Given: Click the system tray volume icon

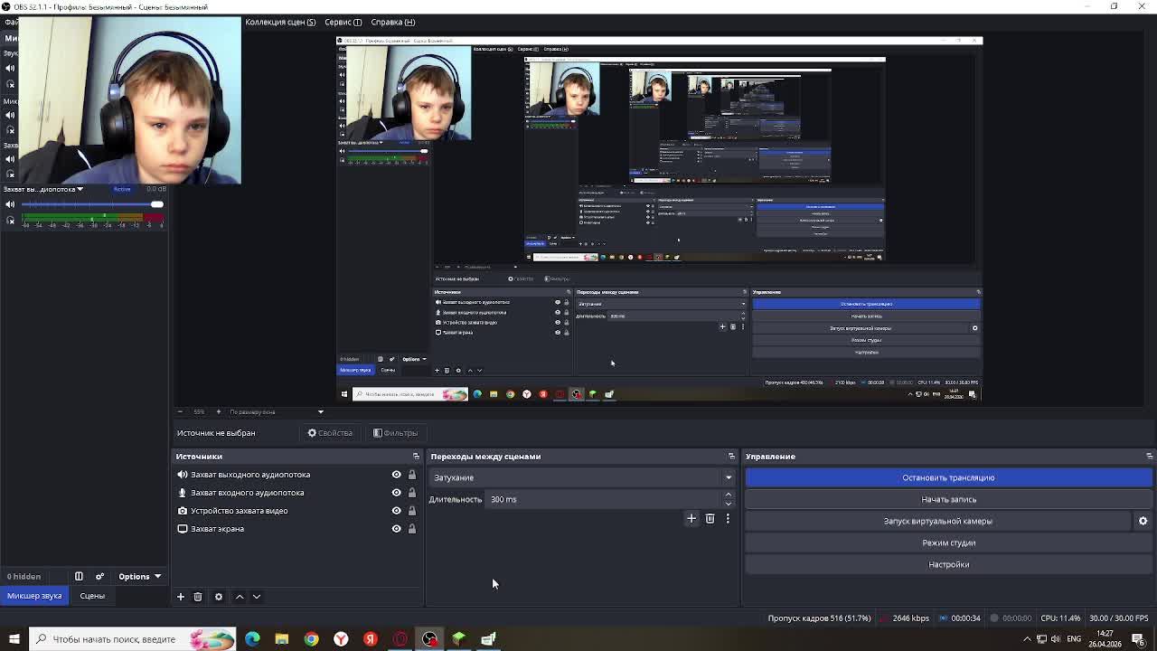Looking at the screenshot, I should click(1055, 639).
